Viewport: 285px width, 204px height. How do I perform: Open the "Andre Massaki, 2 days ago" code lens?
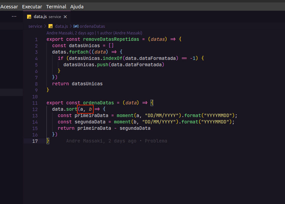70,33
